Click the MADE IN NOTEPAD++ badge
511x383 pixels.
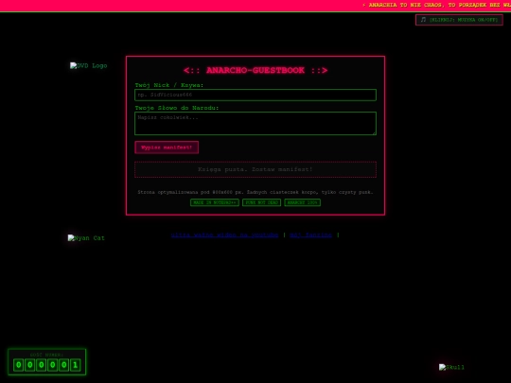tap(215, 202)
